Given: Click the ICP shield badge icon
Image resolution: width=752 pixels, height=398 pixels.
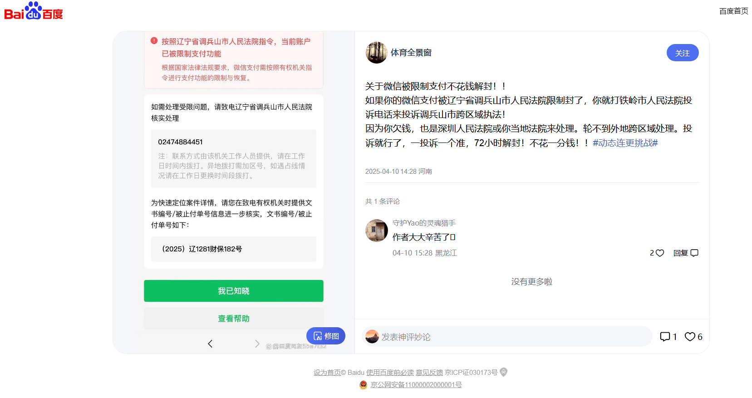Looking at the screenshot, I should click(x=503, y=372).
